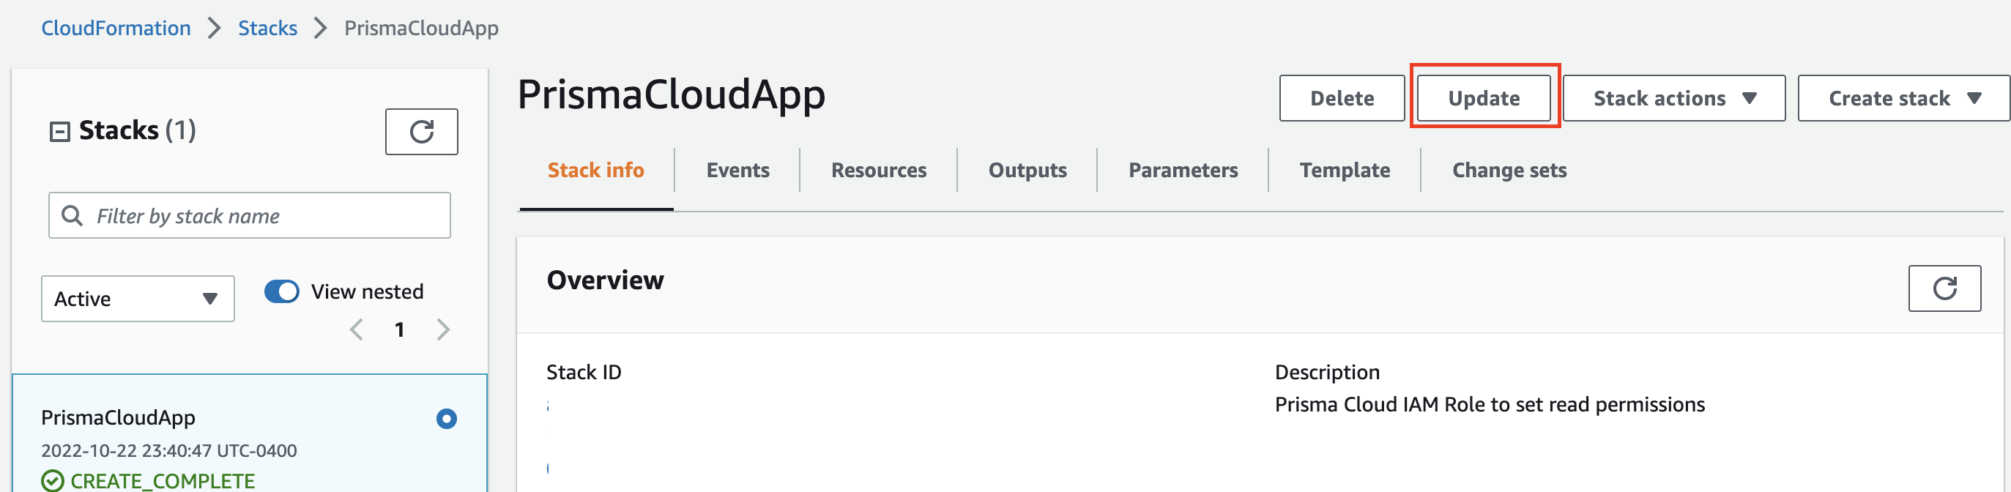
Task: Navigate to CloudFormation breadcrumb link
Action: [116, 28]
